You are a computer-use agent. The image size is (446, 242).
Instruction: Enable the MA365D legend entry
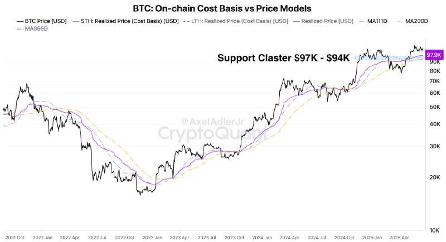pos(32,29)
